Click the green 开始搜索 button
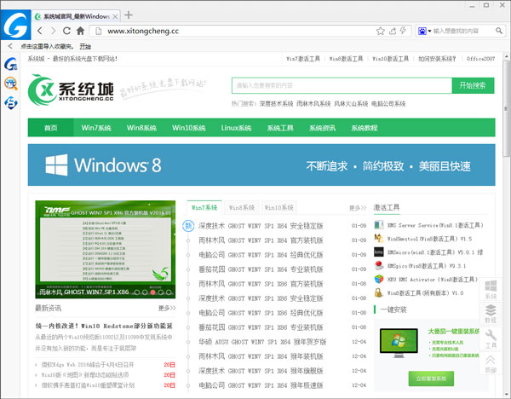The image size is (511, 399). [x=473, y=85]
